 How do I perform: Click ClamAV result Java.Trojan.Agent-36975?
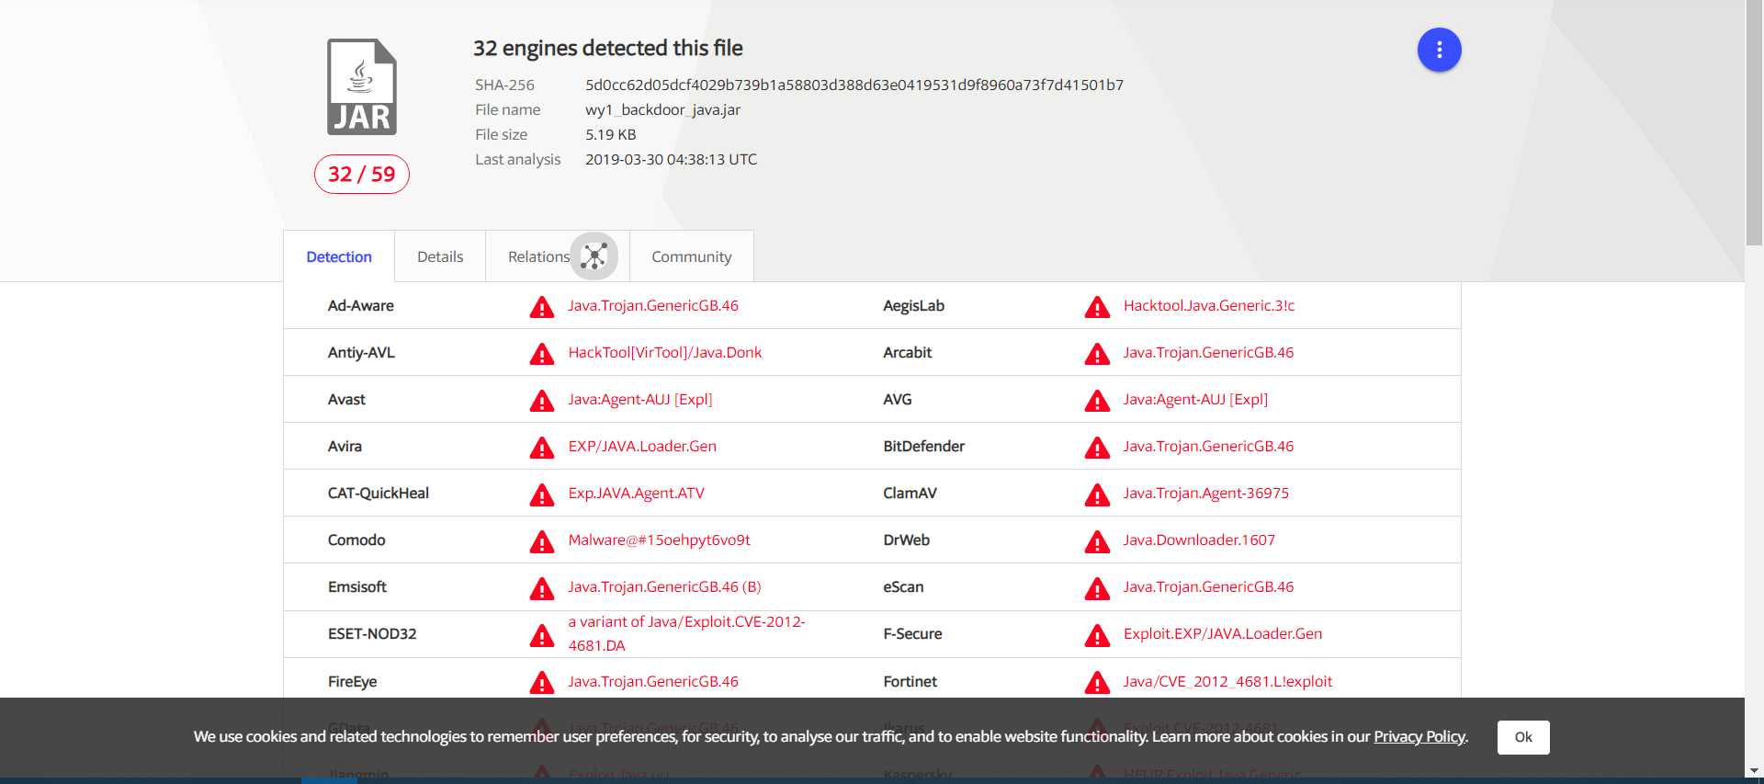click(x=1206, y=493)
